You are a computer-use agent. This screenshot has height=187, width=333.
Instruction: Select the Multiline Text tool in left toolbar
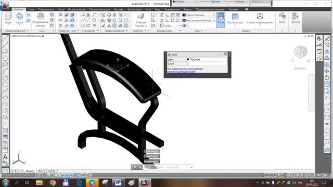point(5,157)
